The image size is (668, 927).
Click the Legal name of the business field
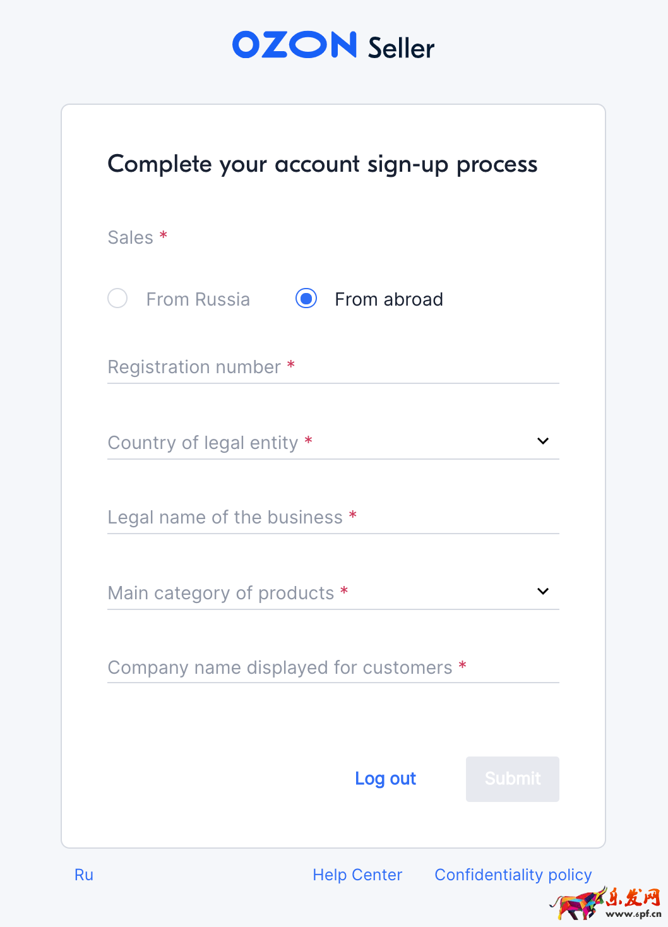tap(333, 517)
